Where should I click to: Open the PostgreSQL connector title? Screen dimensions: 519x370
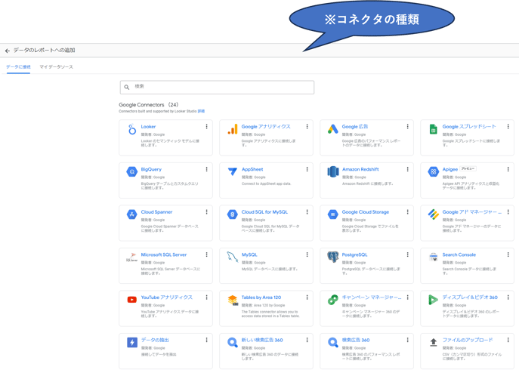pos(354,254)
